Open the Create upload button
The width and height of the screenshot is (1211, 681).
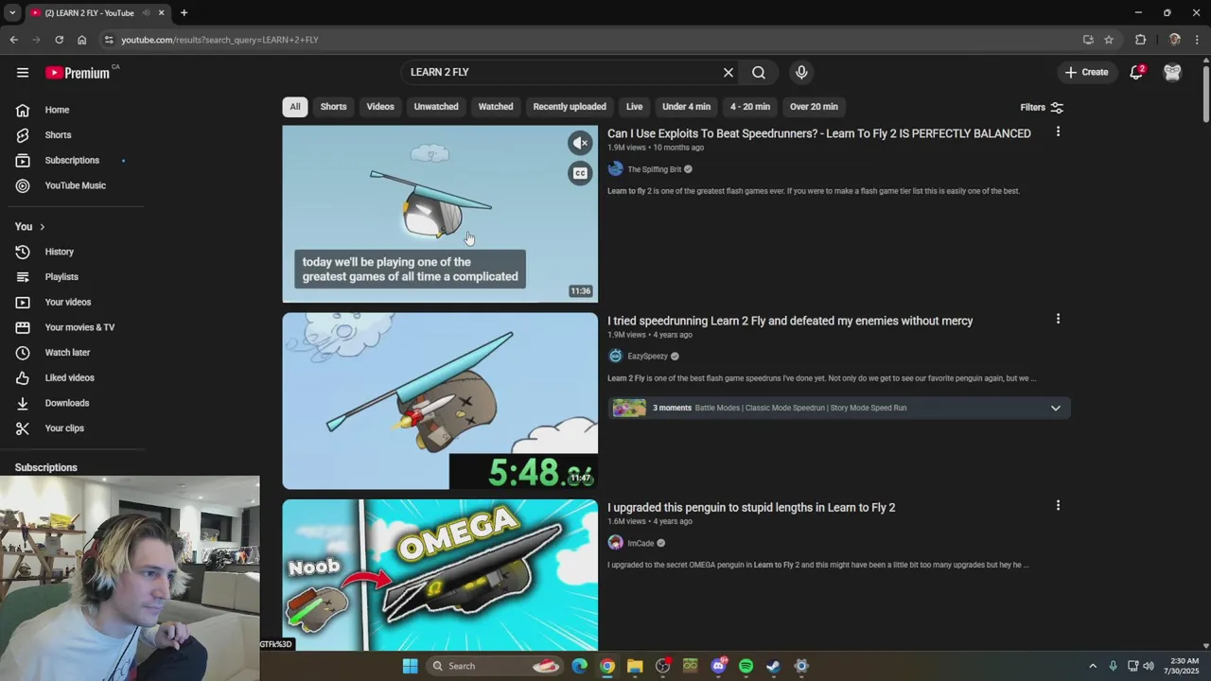[x=1086, y=72]
